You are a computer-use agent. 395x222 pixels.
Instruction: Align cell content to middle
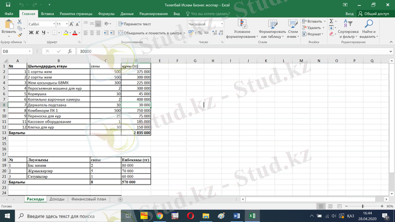click(92, 24)
